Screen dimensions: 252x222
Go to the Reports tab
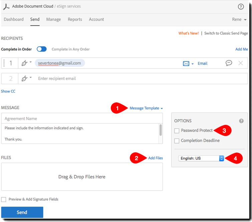[x=75, y=19]
